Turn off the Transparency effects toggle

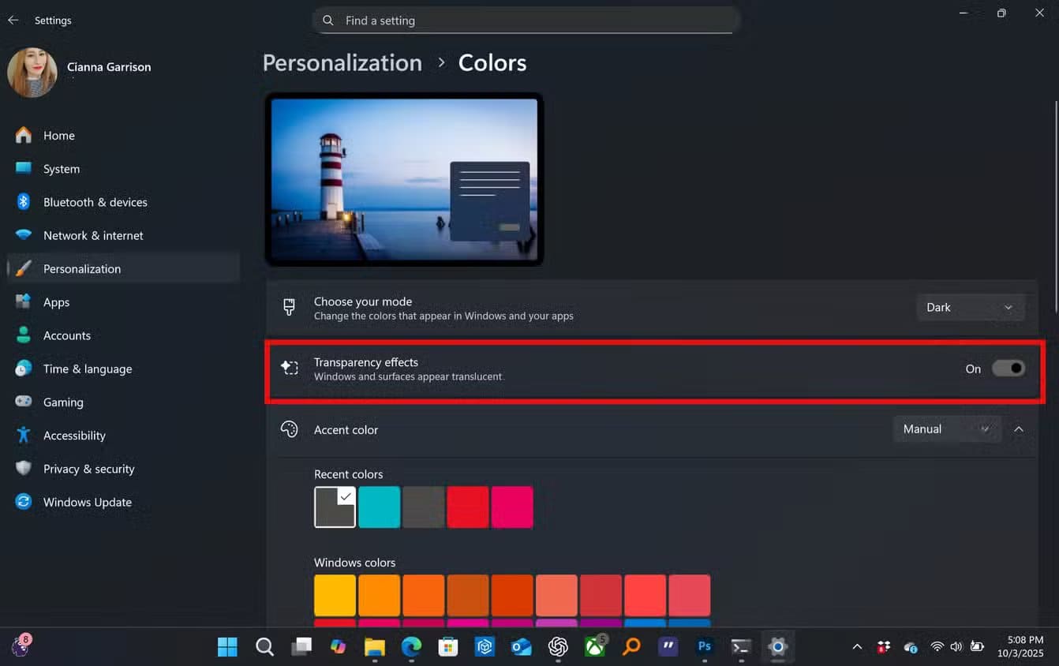1008,369
